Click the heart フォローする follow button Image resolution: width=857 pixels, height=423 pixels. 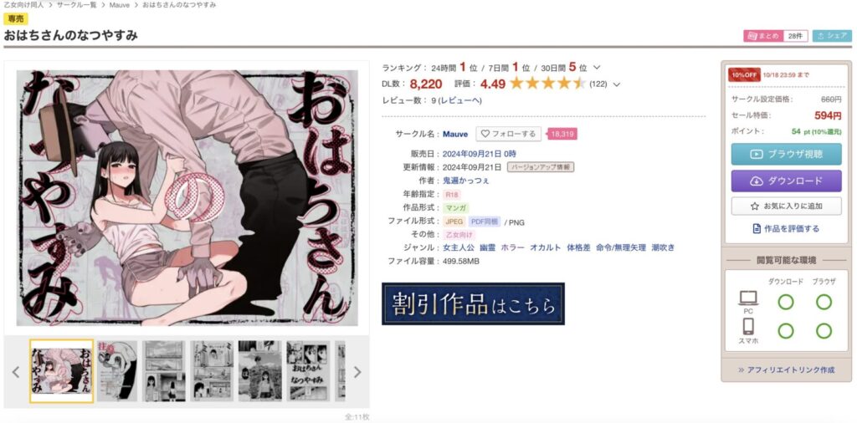pos(508,134)
